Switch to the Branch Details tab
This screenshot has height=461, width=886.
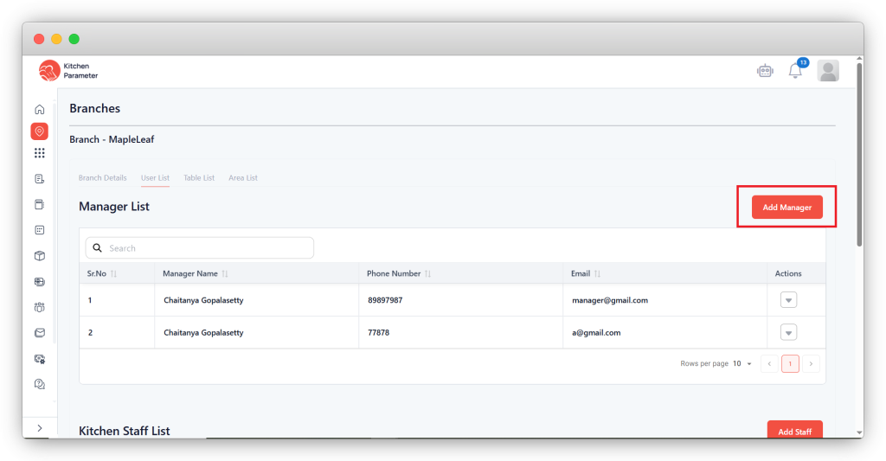(102, 178)
